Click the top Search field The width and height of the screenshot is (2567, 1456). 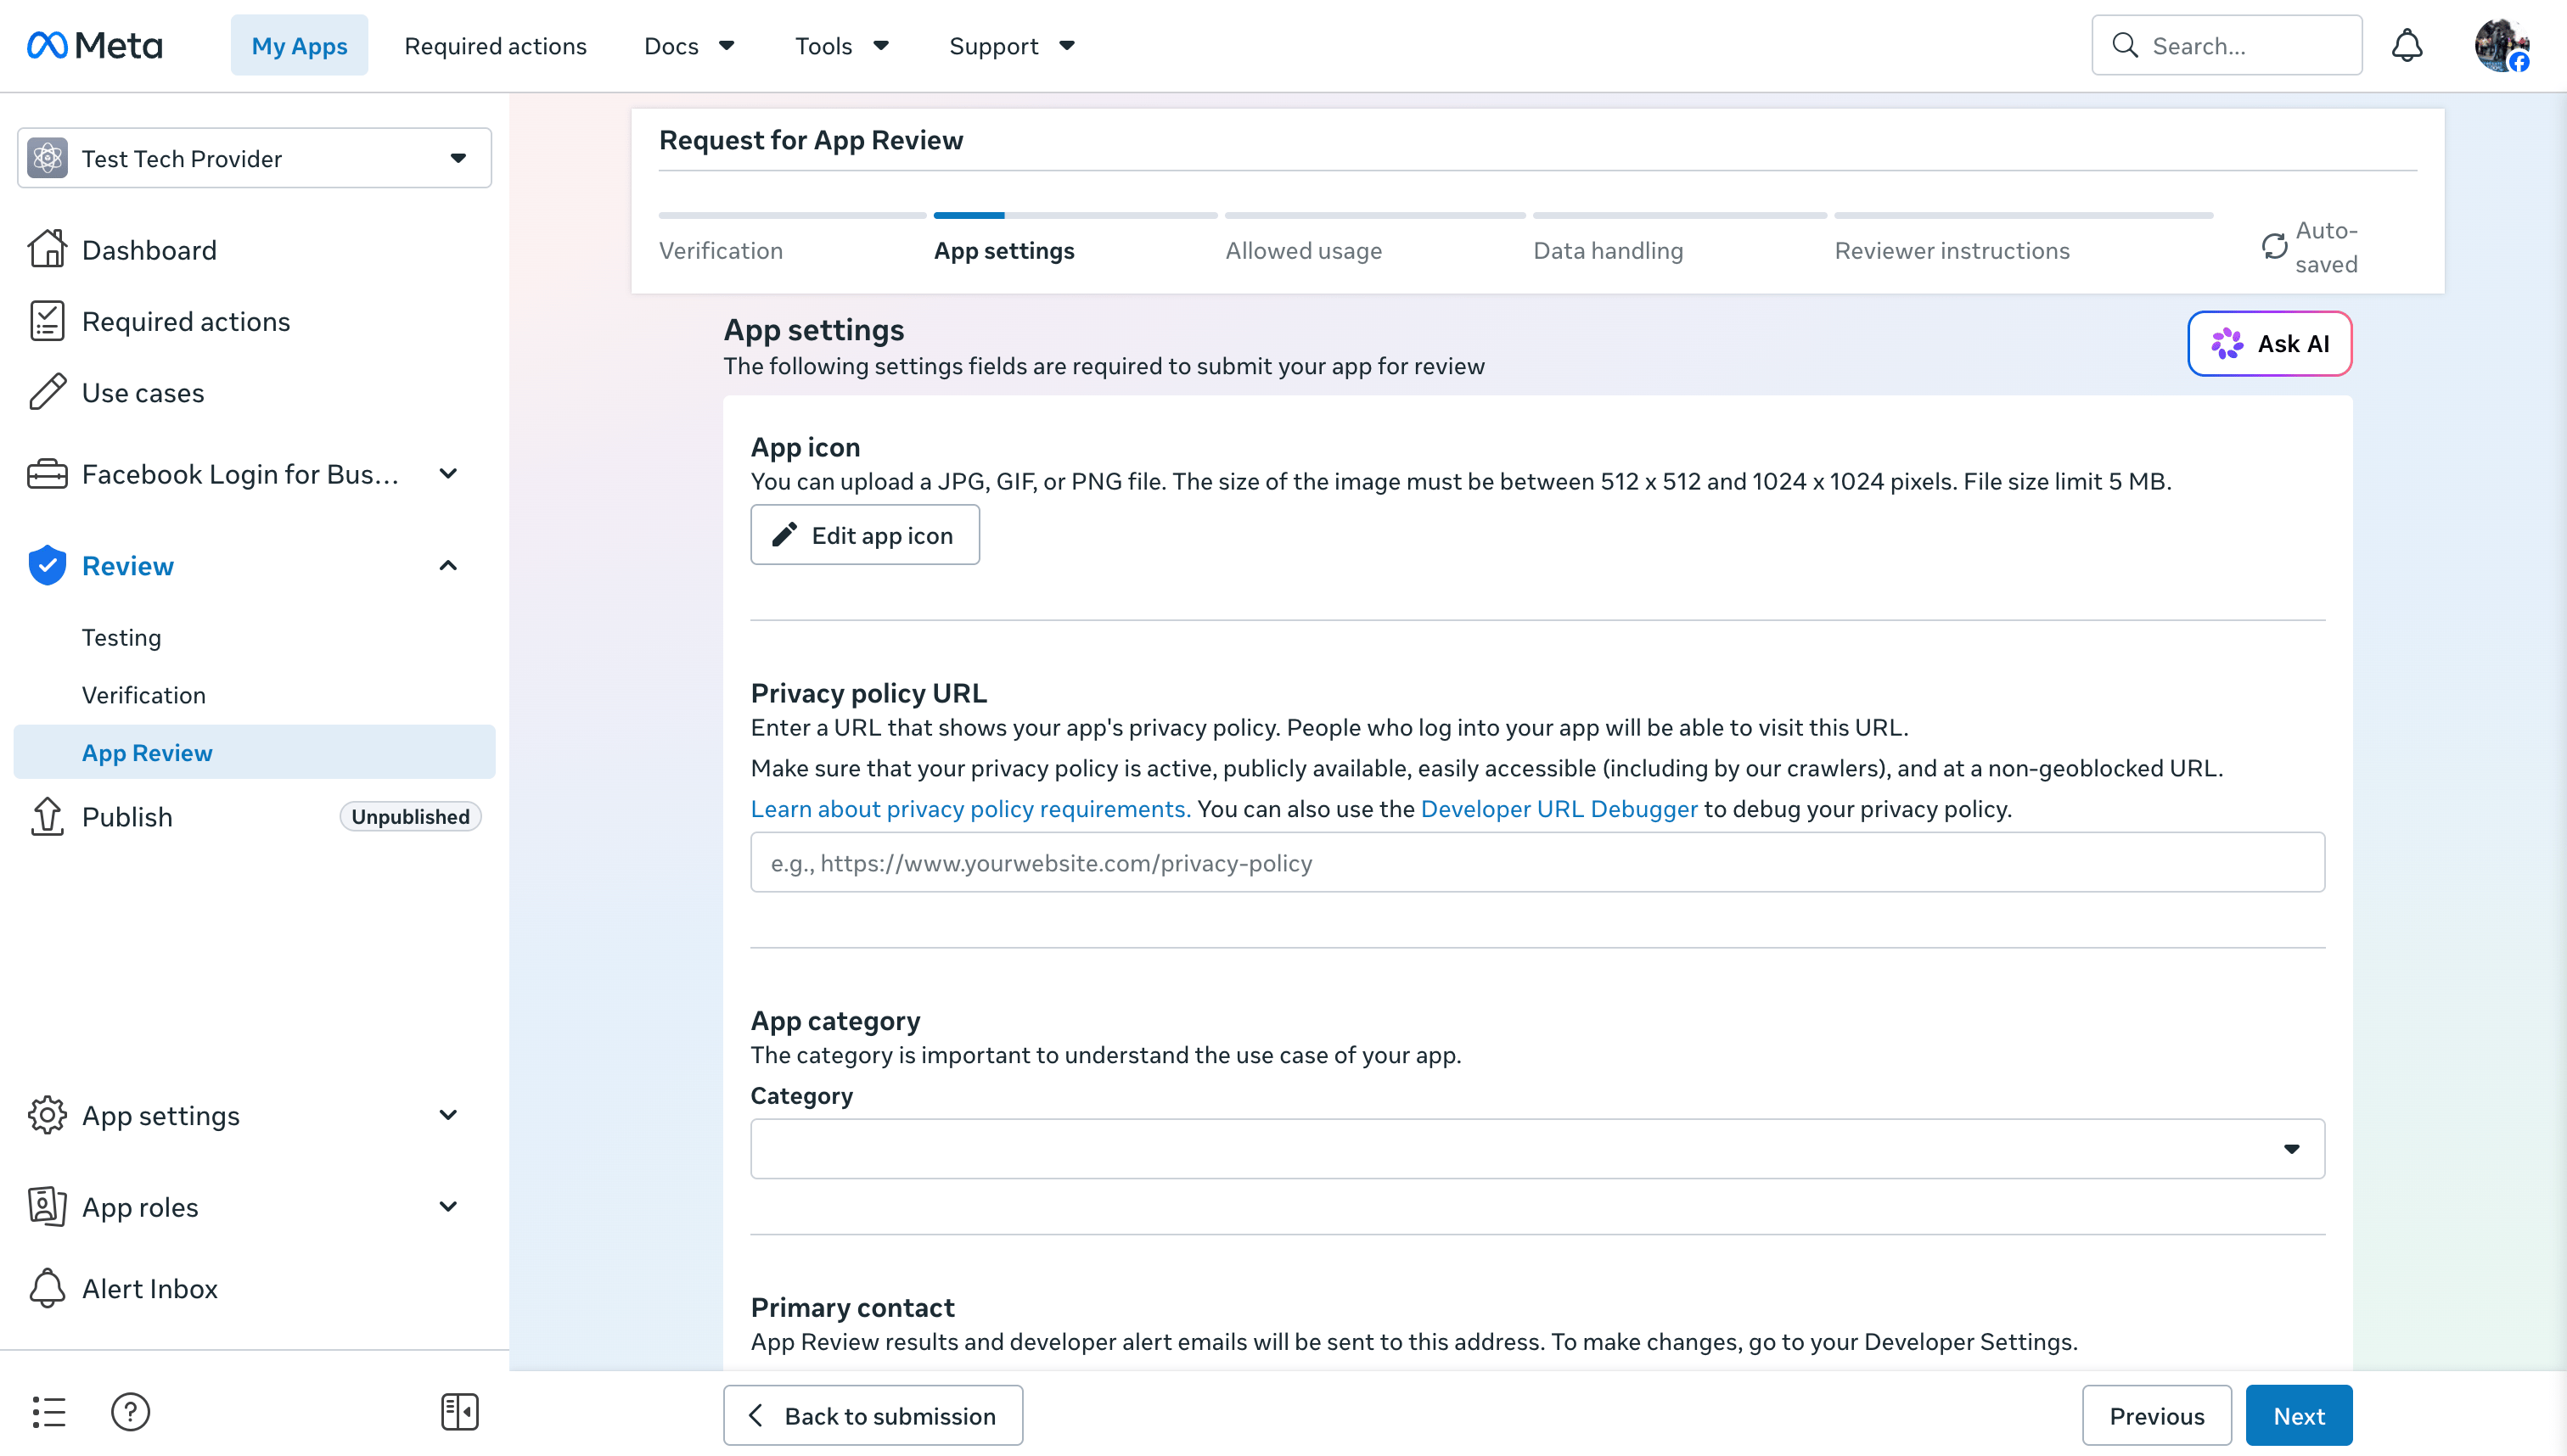click(x=2226, y=45)
